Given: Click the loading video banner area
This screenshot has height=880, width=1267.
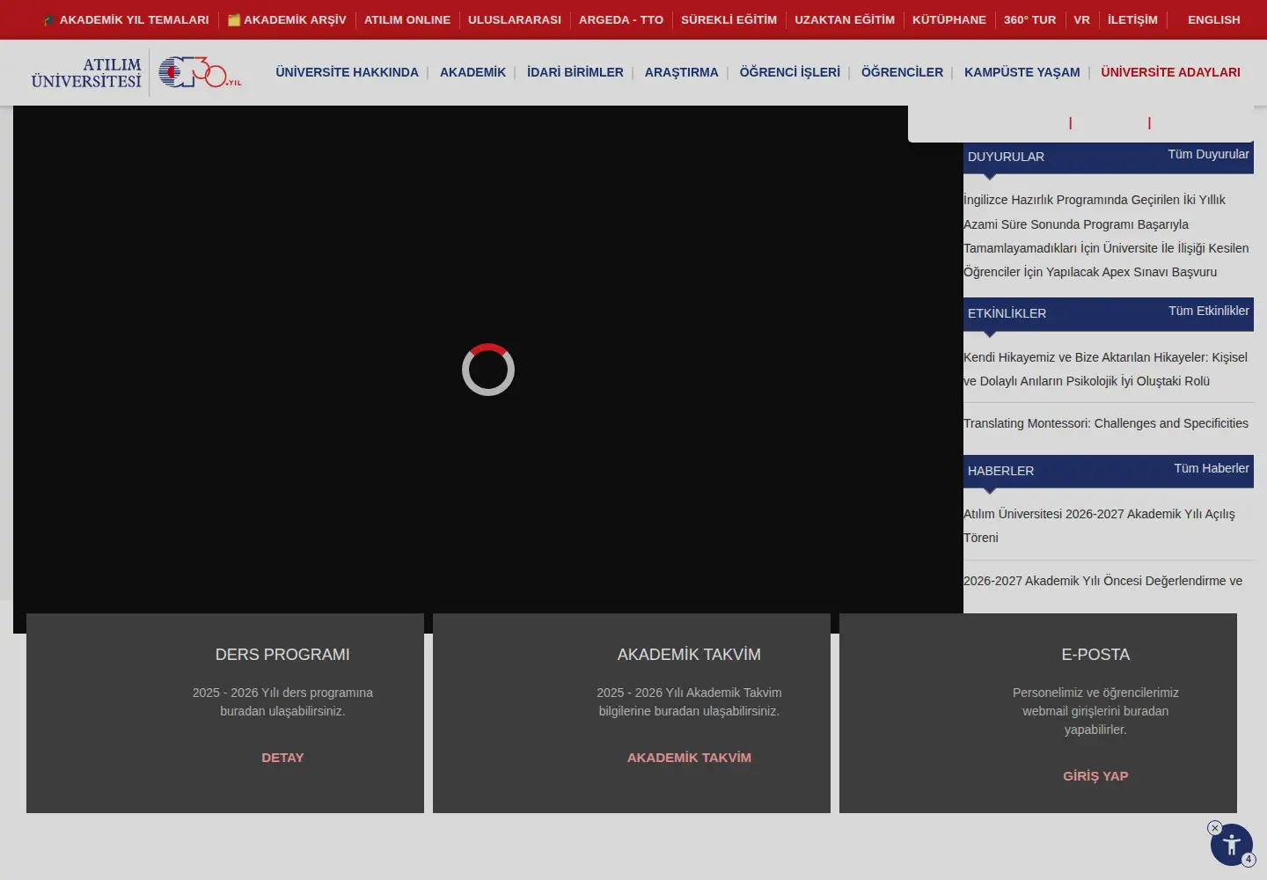Looking at the screenshot, I should point(488,370).
